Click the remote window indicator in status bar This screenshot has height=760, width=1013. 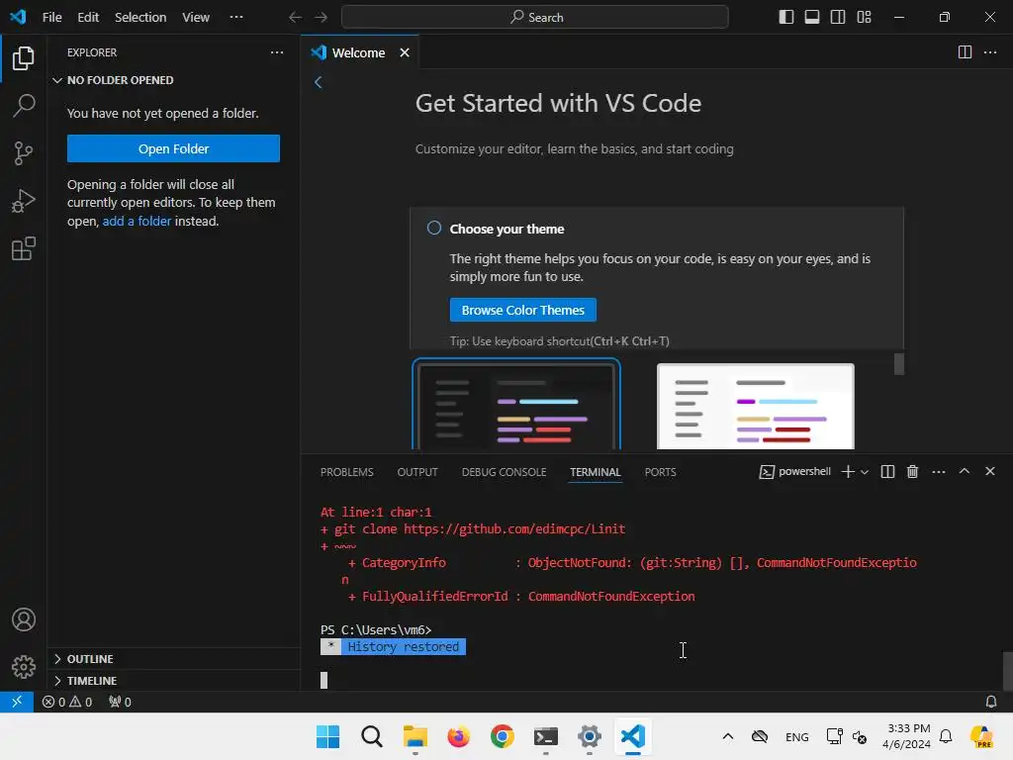tap(17, 702)
